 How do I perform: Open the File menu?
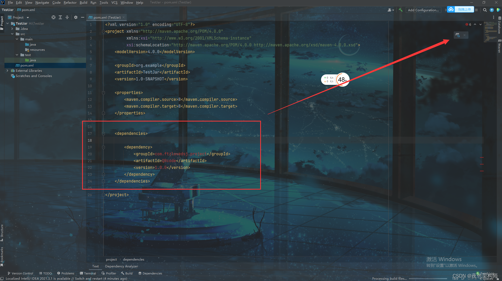tap(10, 2)
